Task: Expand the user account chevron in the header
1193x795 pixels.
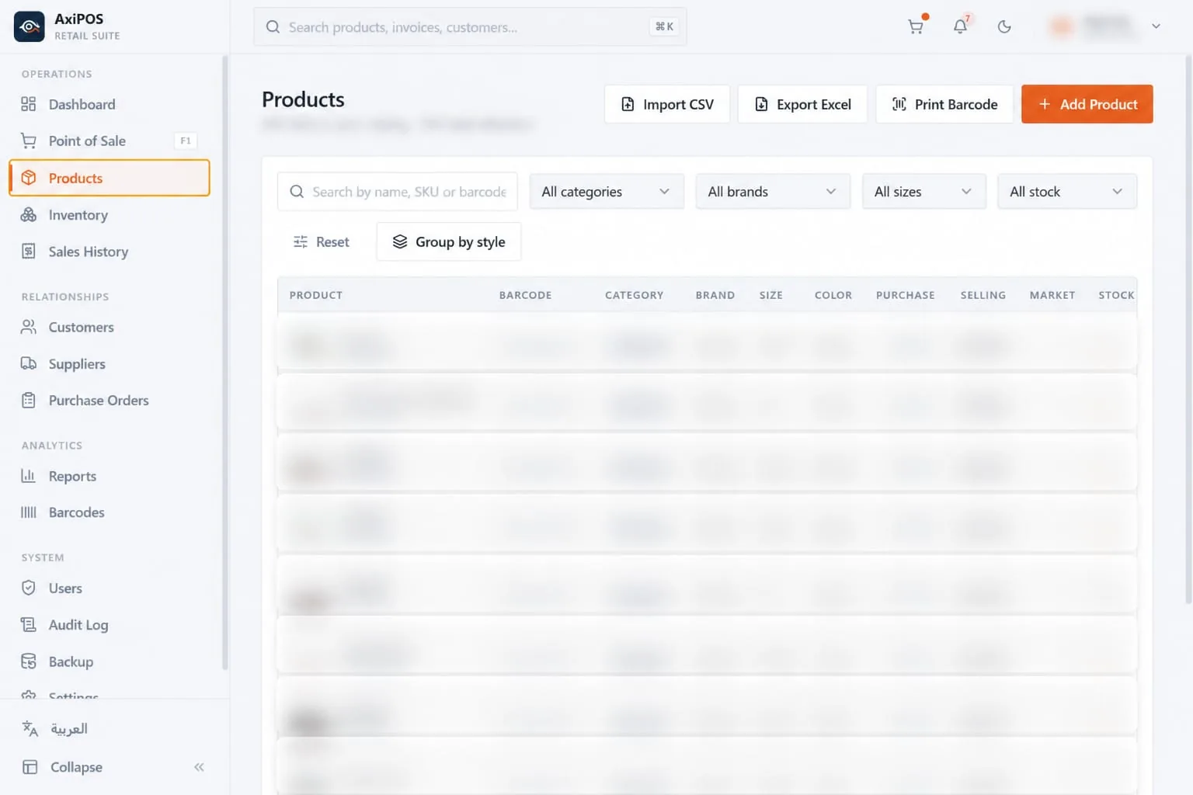Action: (1156, 26)
